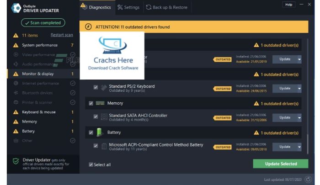Uncheck the Memory category checkbox
Image resolution: width=320 pixels, height=185 pixels.
pos(91,103)
